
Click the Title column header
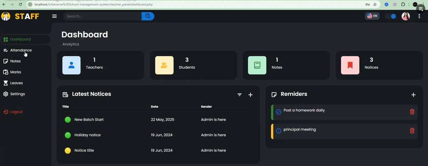pos(66,107)
